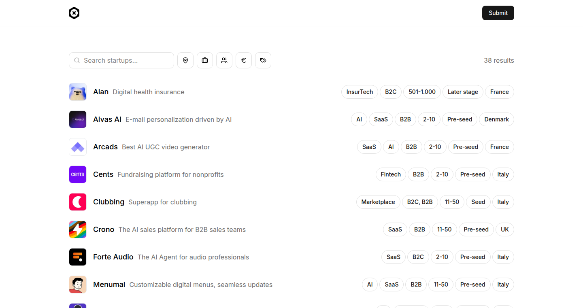
Task: Open the tags filter icon
Action: 263,60
